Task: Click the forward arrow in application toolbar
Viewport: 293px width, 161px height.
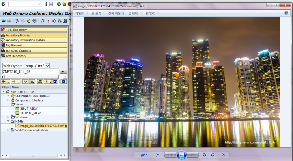Action: point(9,21)
